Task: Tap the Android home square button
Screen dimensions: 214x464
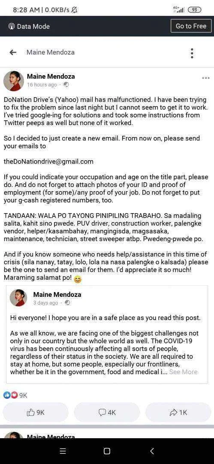Action: pos(107,451)
